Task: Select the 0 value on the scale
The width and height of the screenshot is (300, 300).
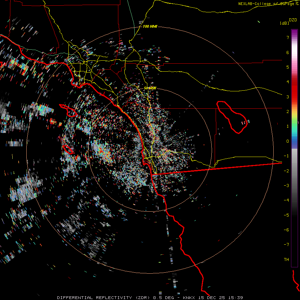Action: pos(288,141)
